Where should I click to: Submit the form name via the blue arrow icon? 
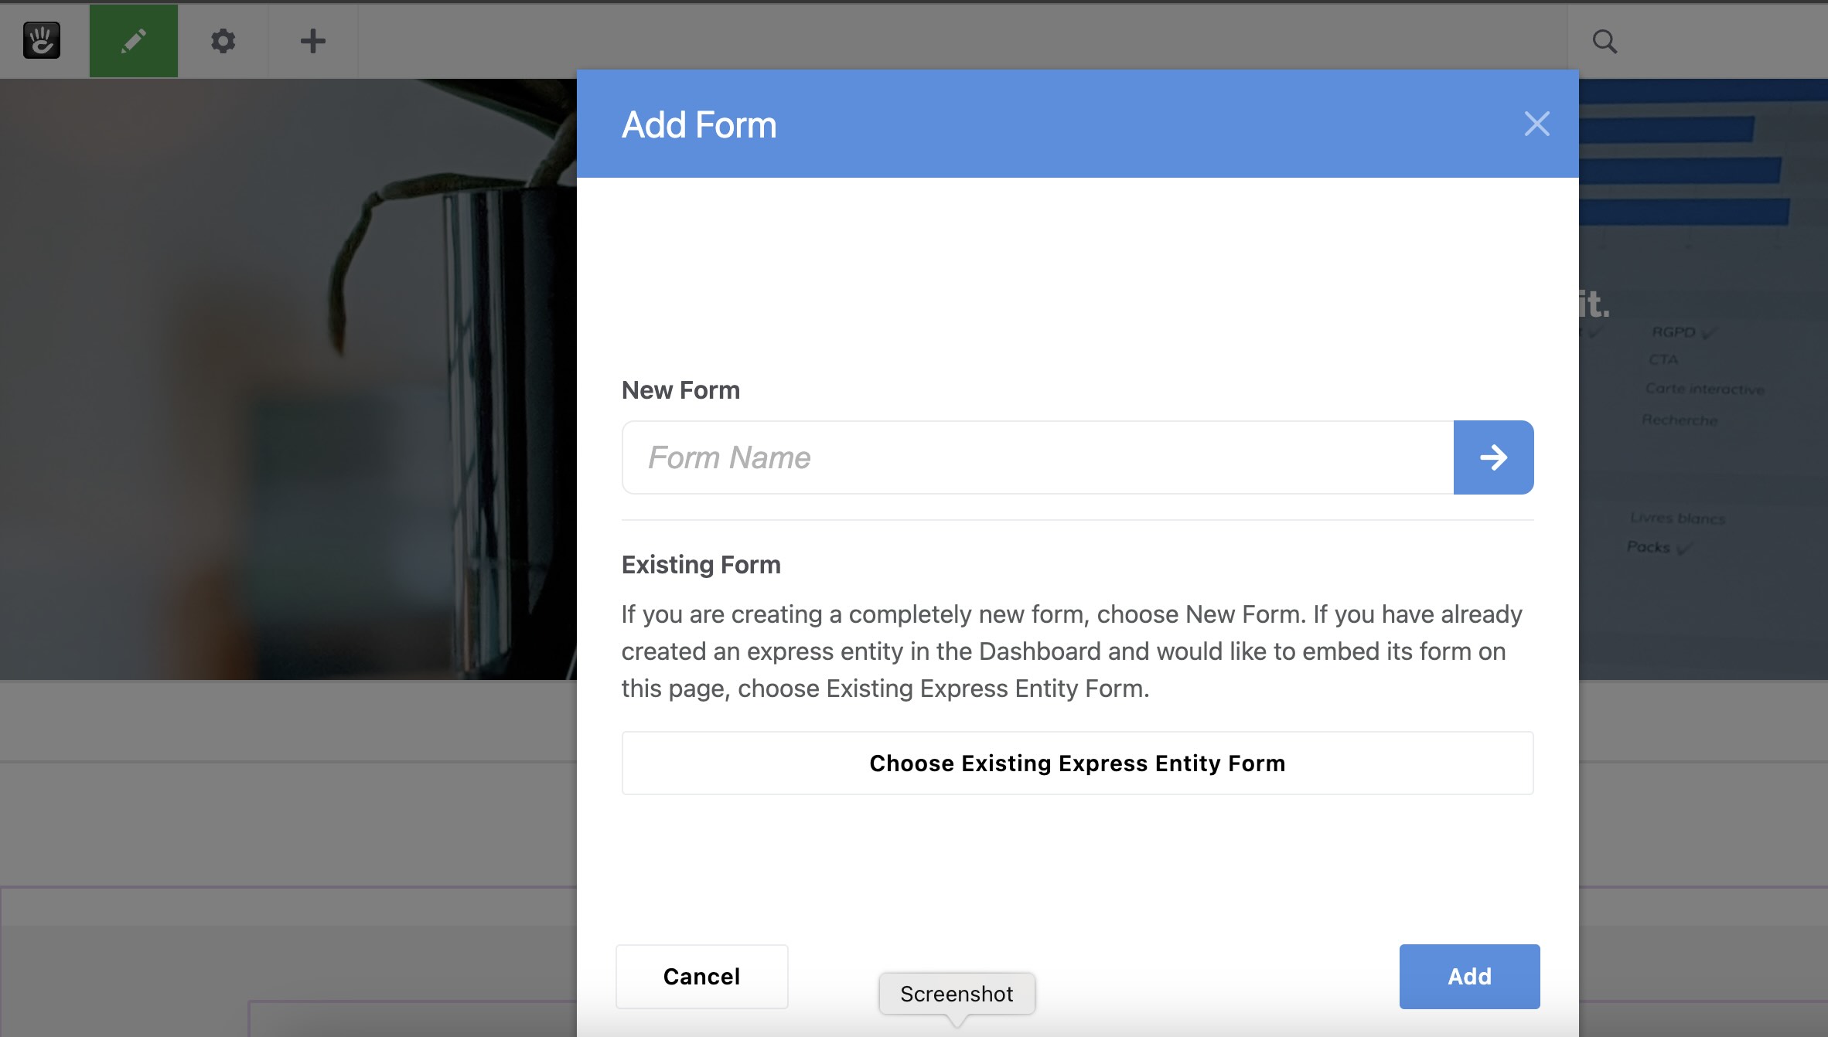pos(1492,457)
